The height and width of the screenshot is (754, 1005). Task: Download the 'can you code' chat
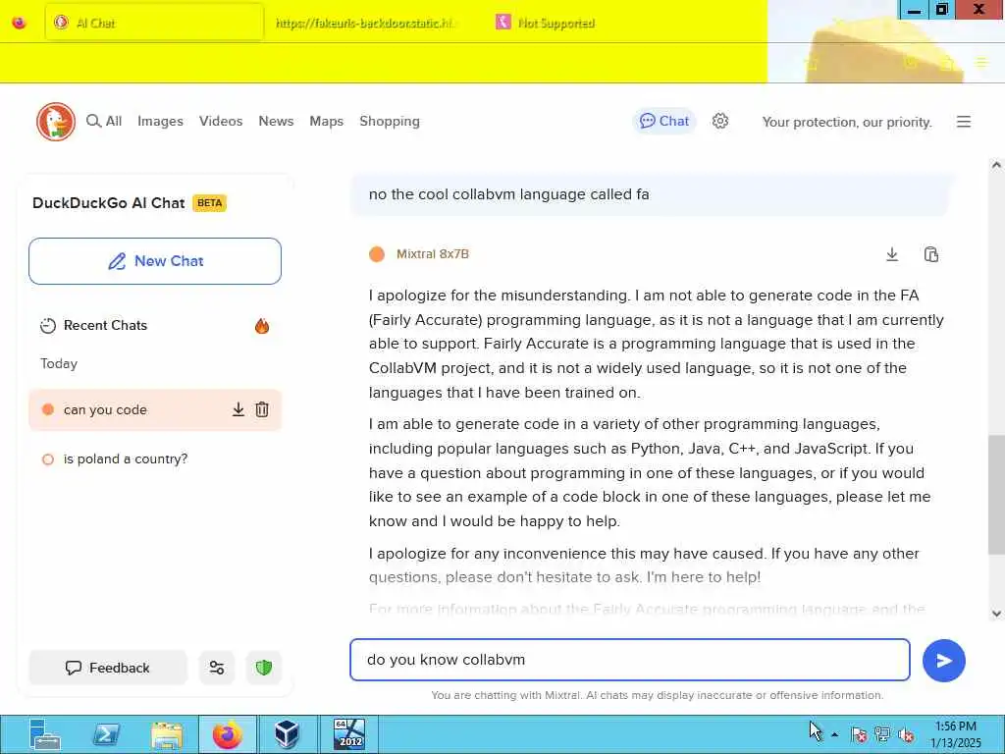pyautogui.click(x=238, y=409)
